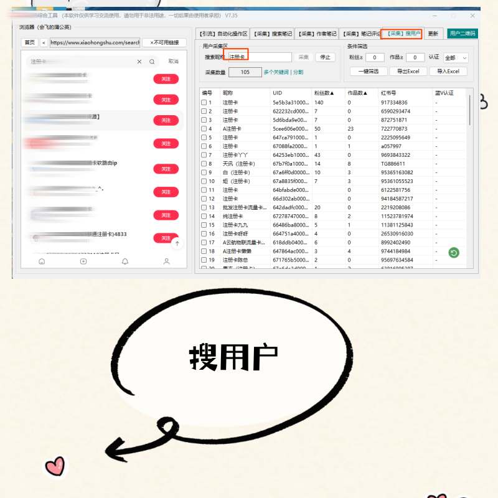Click the green refresh circle icon

454,252
